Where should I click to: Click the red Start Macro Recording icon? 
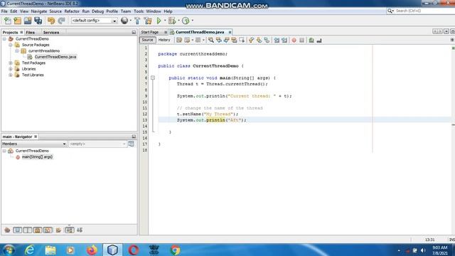coord(294,40)
